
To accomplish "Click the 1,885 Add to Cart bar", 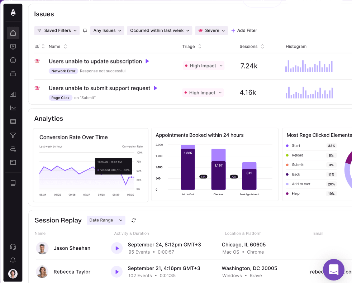I will pos(188,168).
